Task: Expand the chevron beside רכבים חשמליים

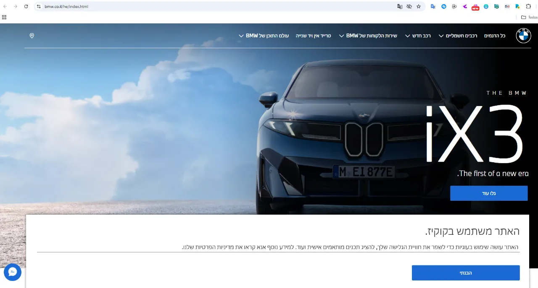Action: pos(441,36)
